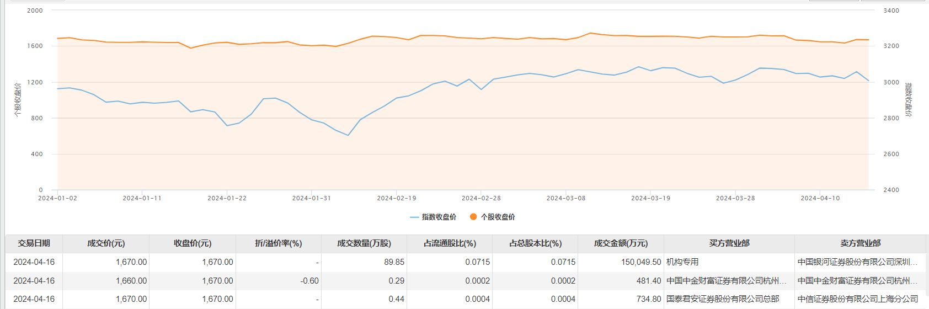Click the 卖方营业部 column header
Viewport: 929px width, 309px height.
click(x=860, y=243)
